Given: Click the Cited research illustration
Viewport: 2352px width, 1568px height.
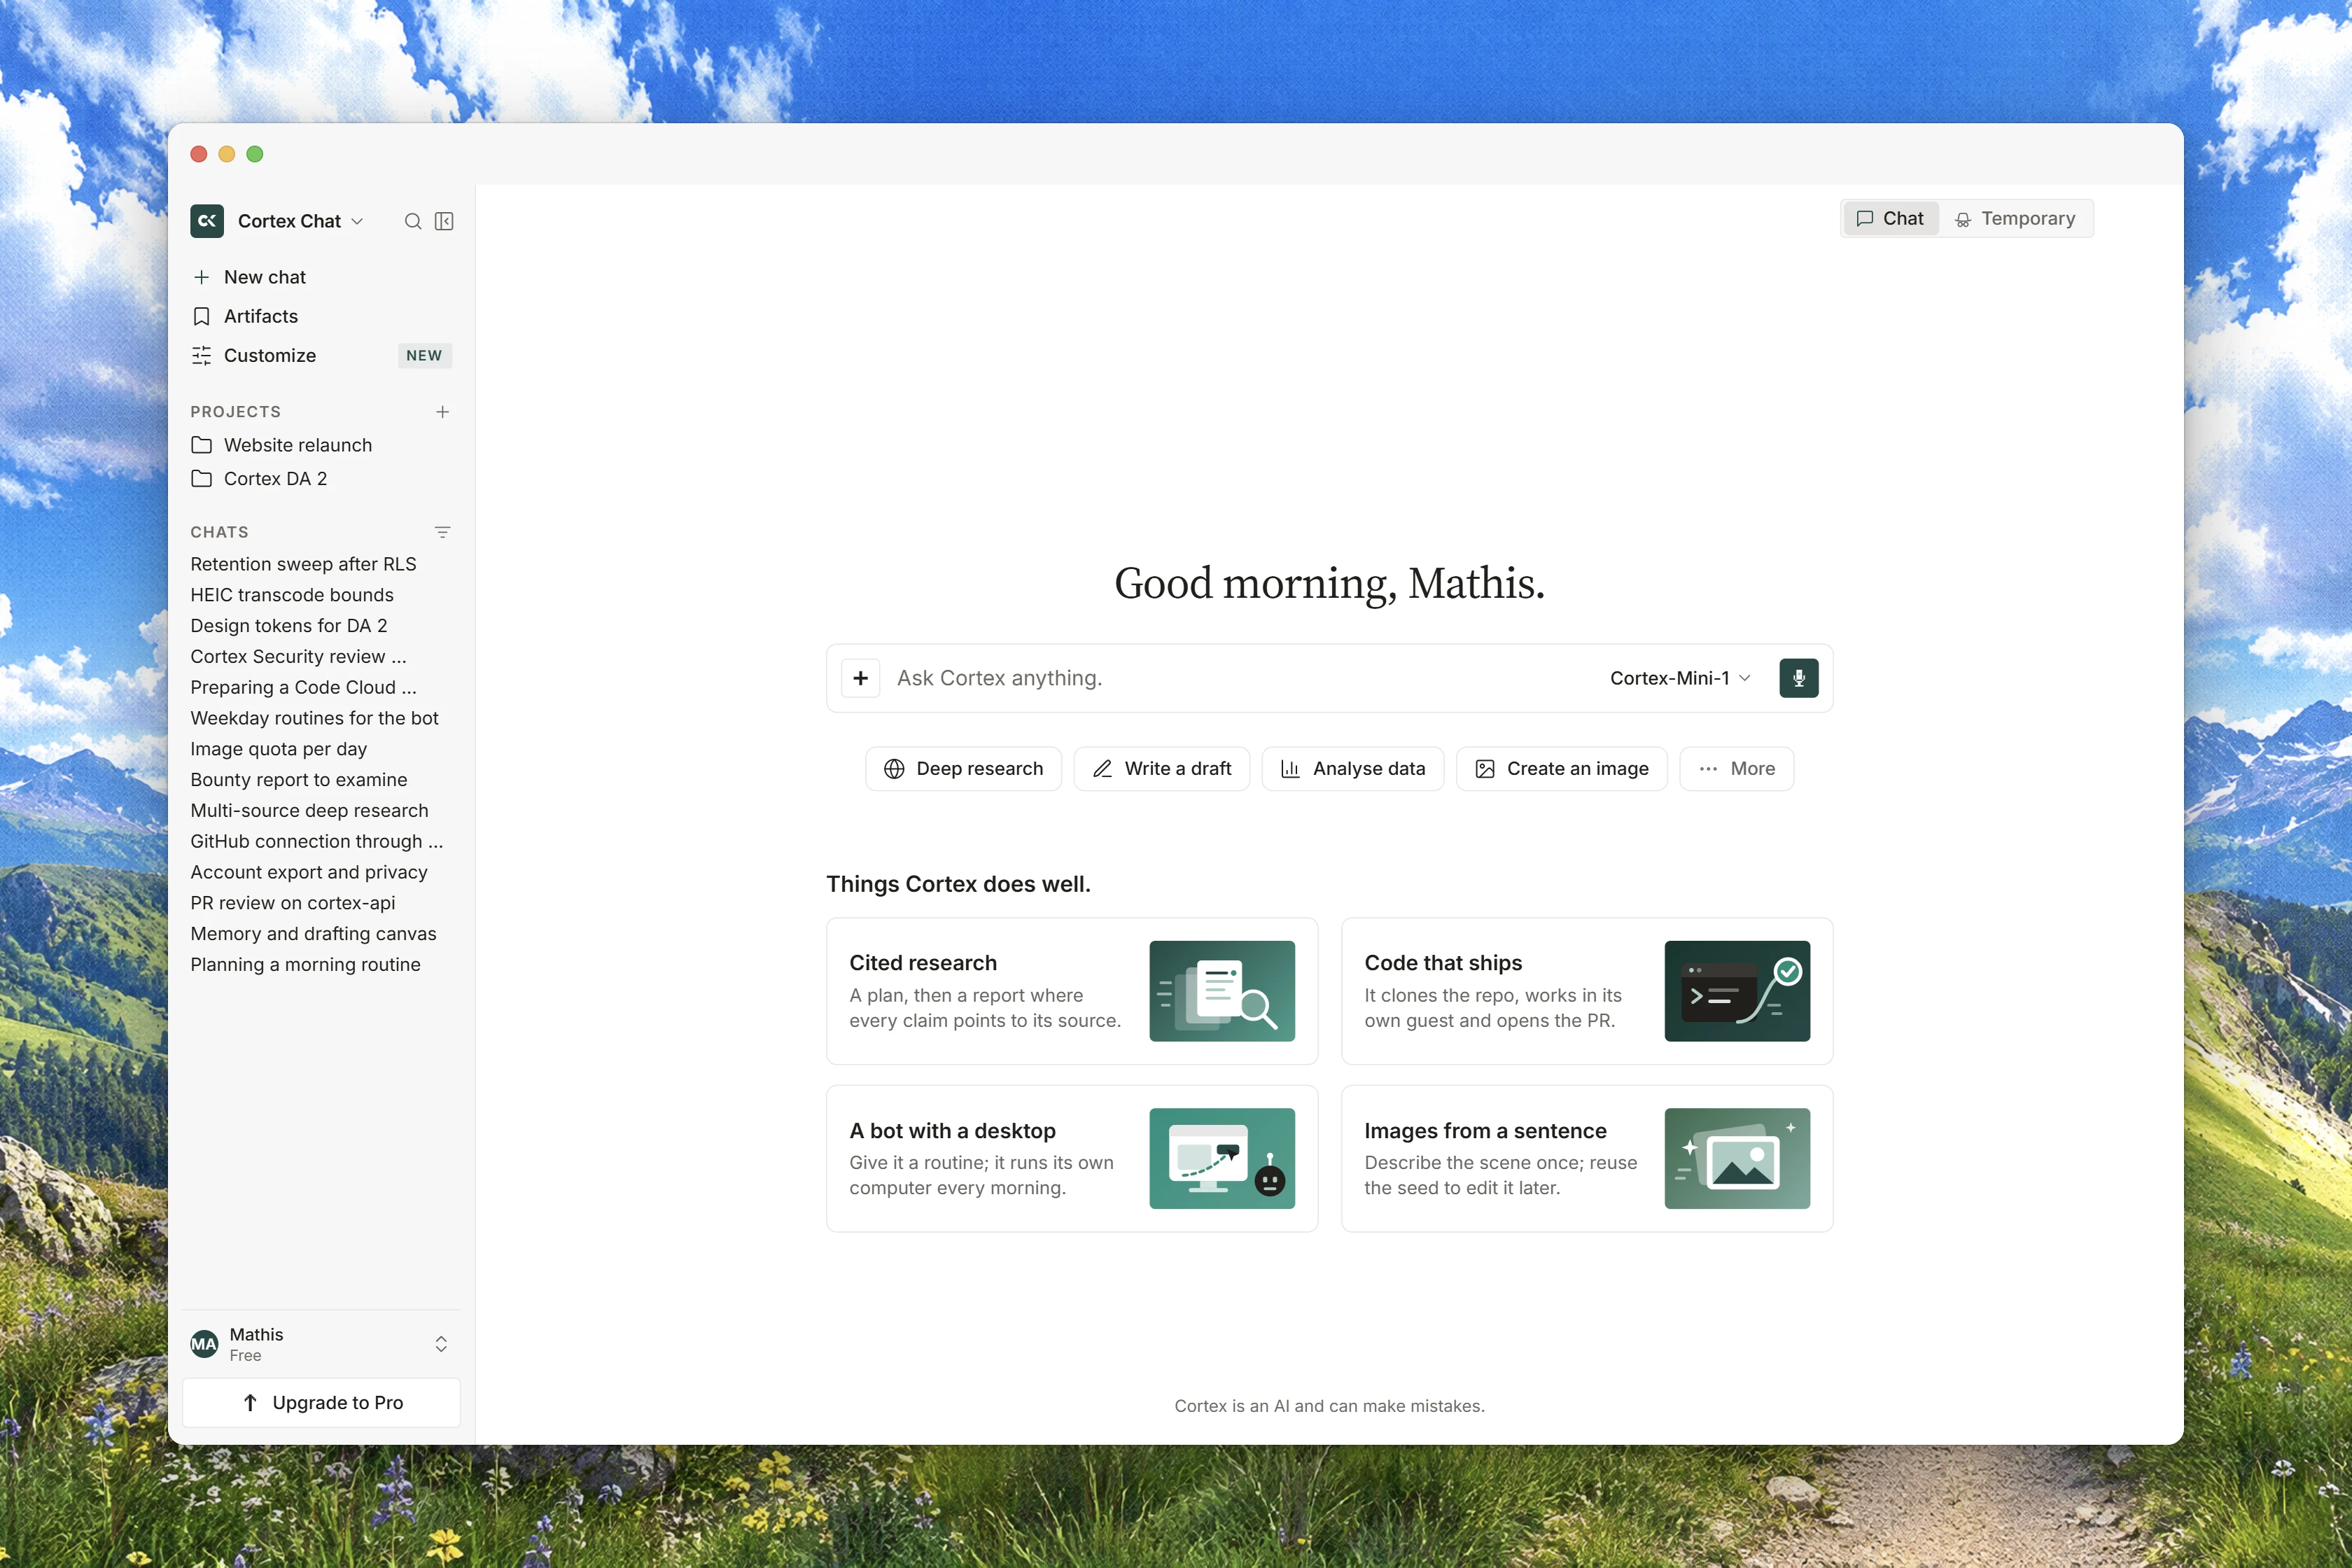Looking at the screenshot, I should coord(1222,991).
